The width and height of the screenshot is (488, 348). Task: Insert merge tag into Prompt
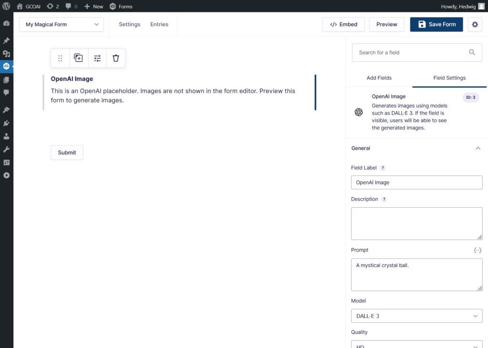[x=478, y=250]
